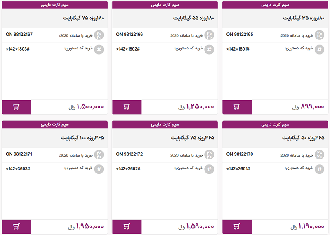This screenshot has height=235, width=330.
Task: Click hash icon beside *142*1802# code
Action: [209, 50]
